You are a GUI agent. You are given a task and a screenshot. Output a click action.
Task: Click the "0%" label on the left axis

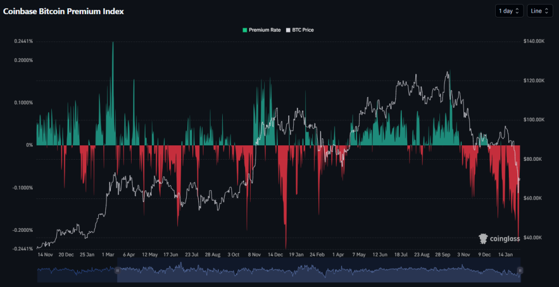click(29, 145)
